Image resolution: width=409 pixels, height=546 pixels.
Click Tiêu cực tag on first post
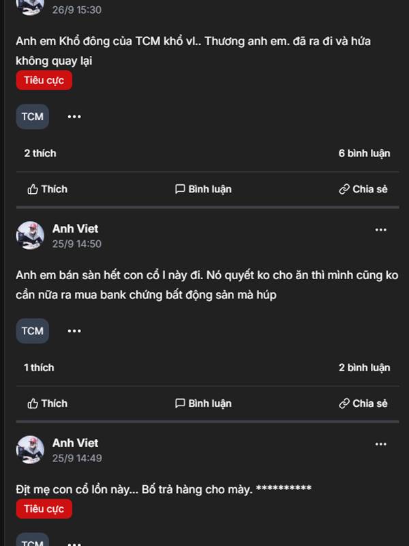44,81
